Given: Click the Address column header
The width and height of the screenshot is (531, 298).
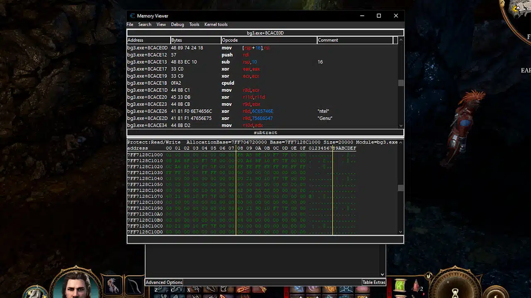Looking at the screenshot, I should tap(149, 40).
